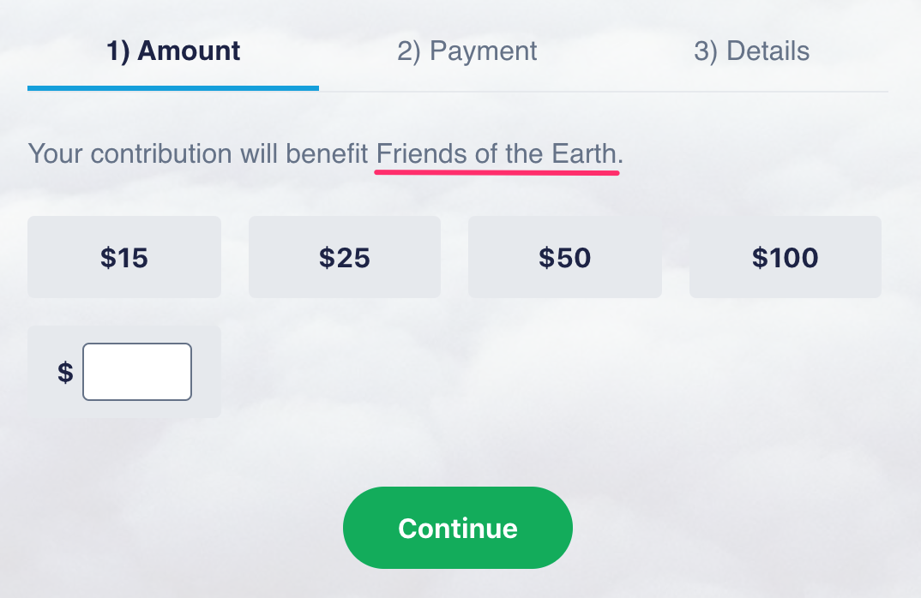Open the 3) Details tab
921x598 pixels.
click(751, 51)
